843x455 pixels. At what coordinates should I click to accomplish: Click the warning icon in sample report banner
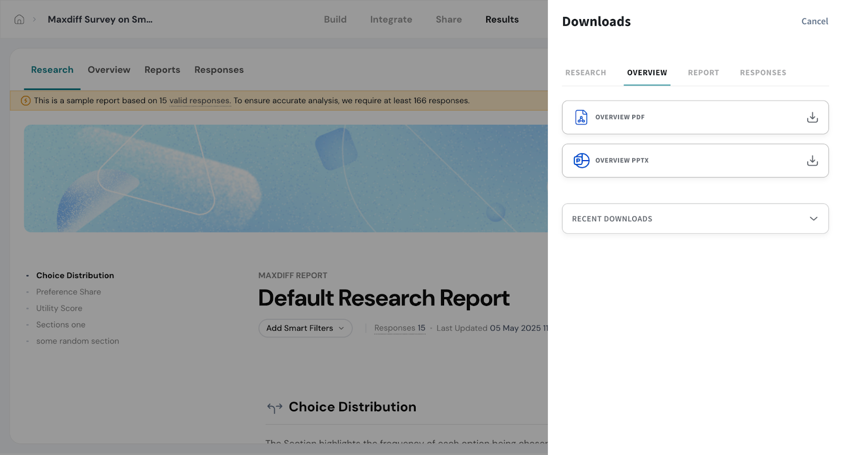click(25, 101)
